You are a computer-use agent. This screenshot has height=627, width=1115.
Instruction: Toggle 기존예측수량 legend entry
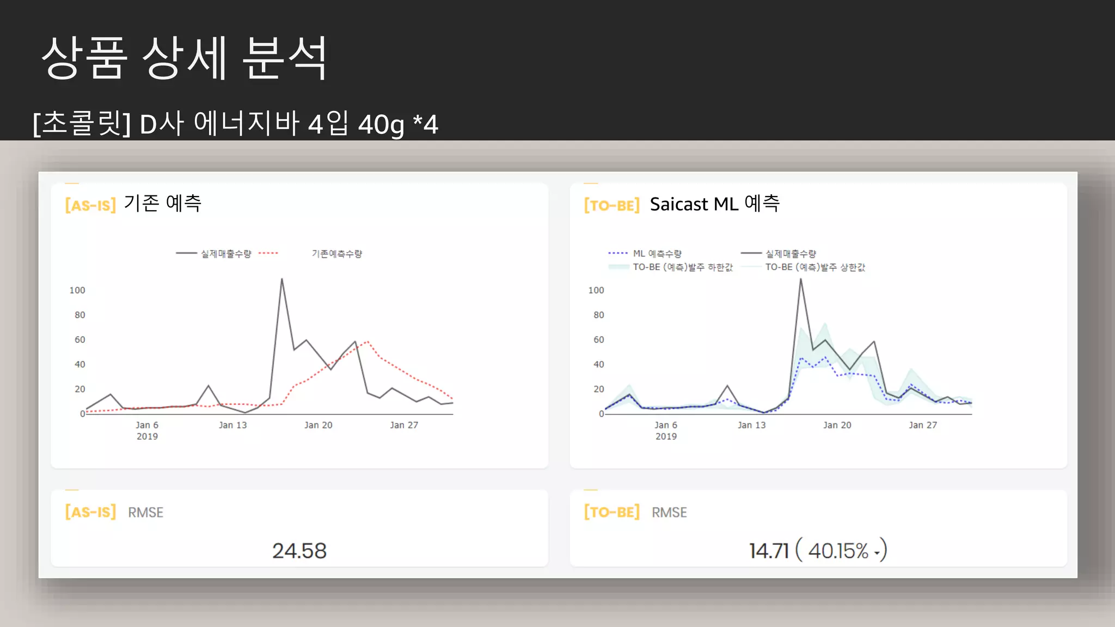tap(310, 254)
